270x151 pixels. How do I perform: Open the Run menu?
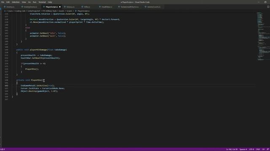coord(35,2)
